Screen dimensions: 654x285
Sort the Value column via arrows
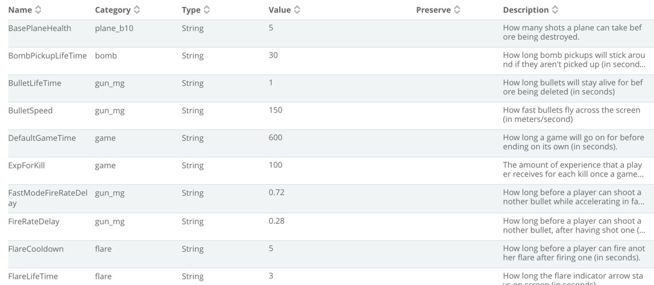pos(297,10)
